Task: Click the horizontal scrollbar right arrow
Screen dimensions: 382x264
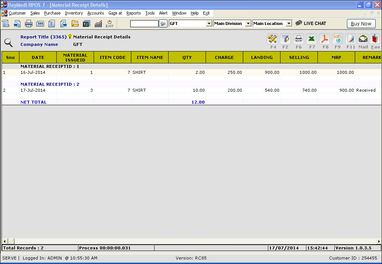Action: (x=379, y=241)
